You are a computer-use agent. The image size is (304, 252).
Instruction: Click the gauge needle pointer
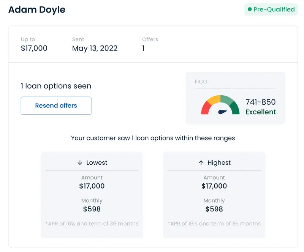coord(222,112)
